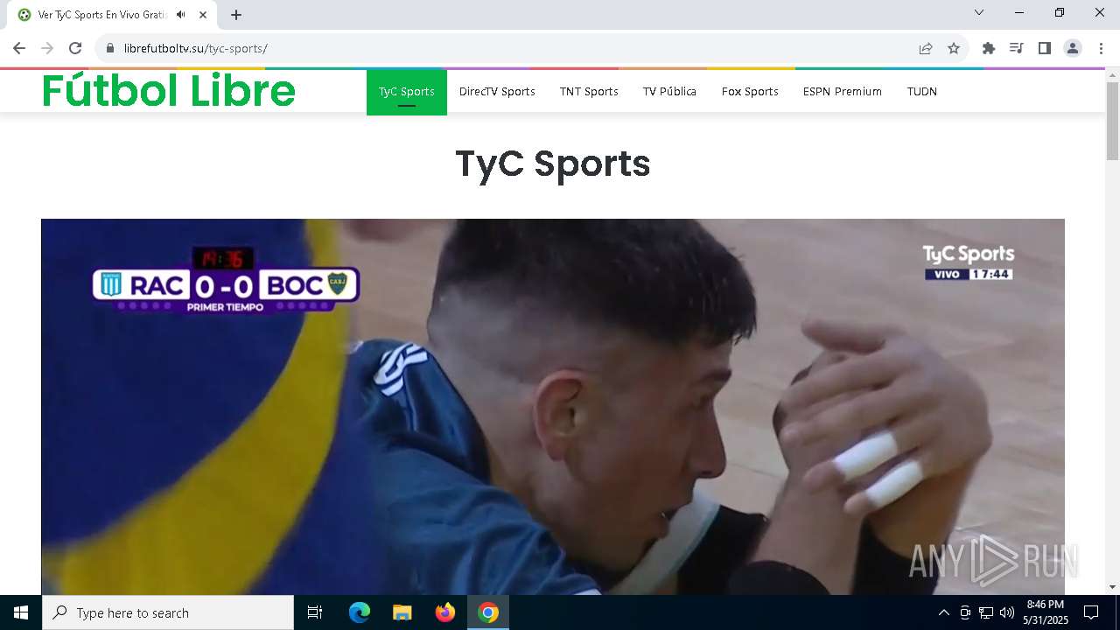Screen dimensions: 1120x630
Task: Launch Microsoft Edge from taskbar
Action: tap(360, 612)
